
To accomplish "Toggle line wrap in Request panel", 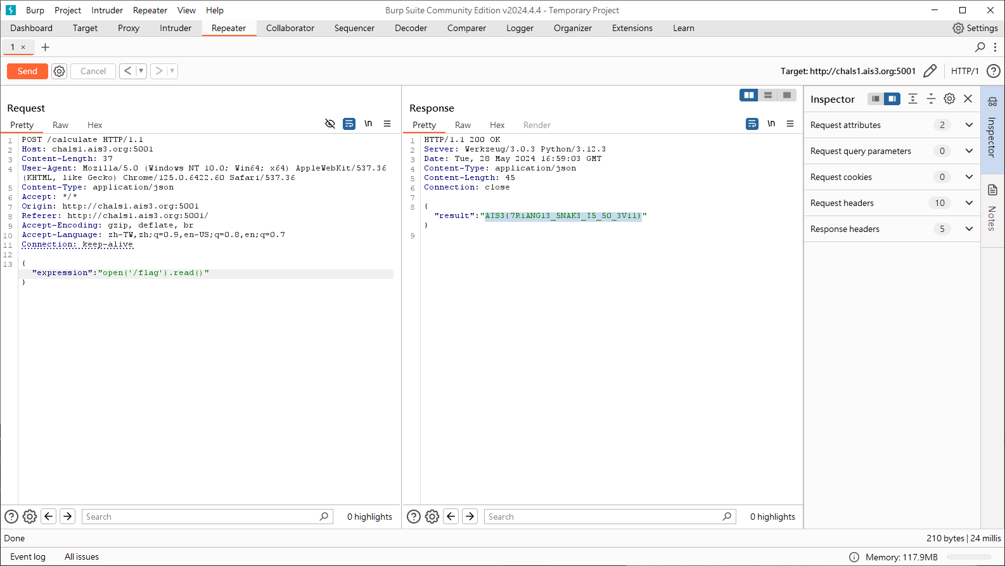I will (x=349, y=124).
